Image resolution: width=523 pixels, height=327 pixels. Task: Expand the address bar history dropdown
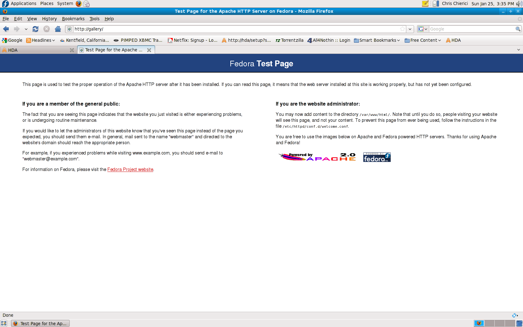tap(410, 29)
